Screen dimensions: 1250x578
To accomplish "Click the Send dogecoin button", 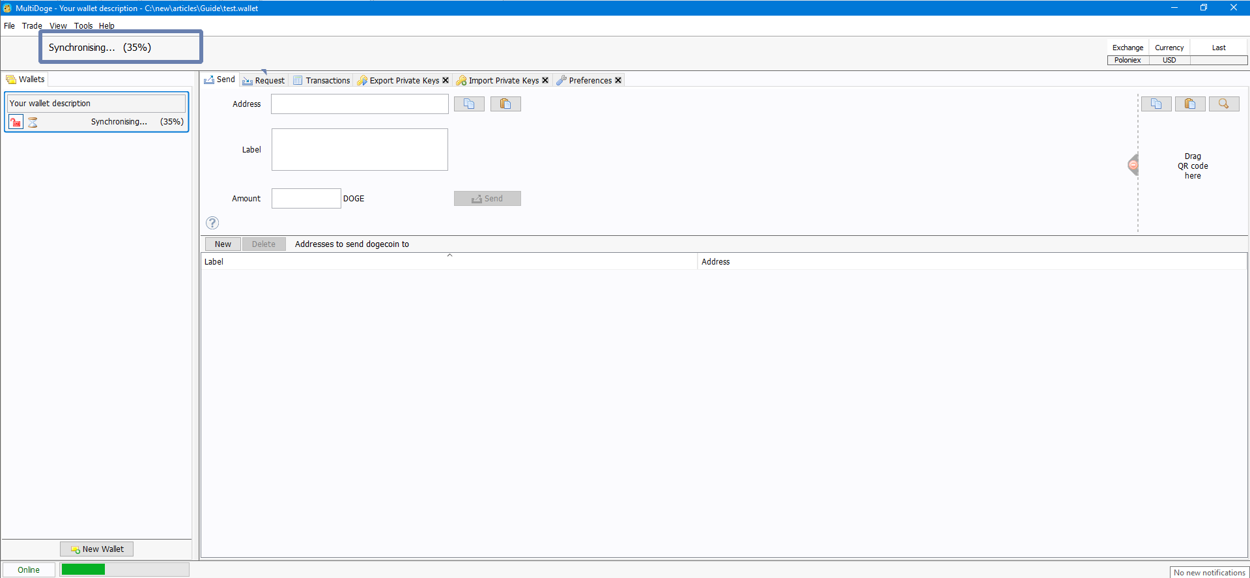I will tap(487, 199).
